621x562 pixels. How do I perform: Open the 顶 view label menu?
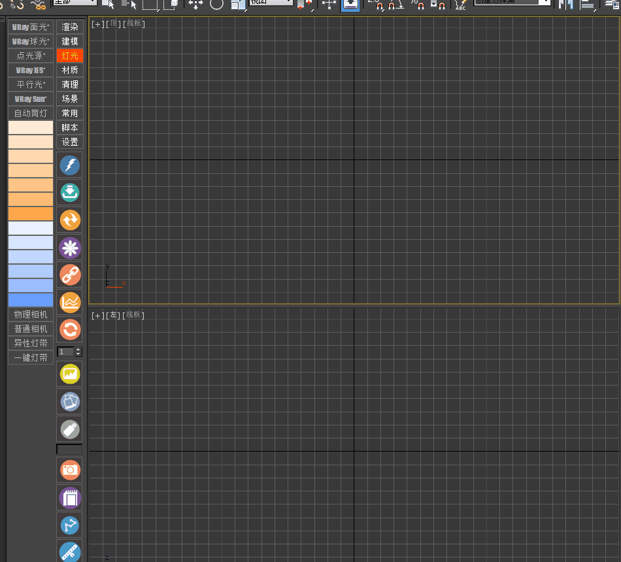click(113, 24)
